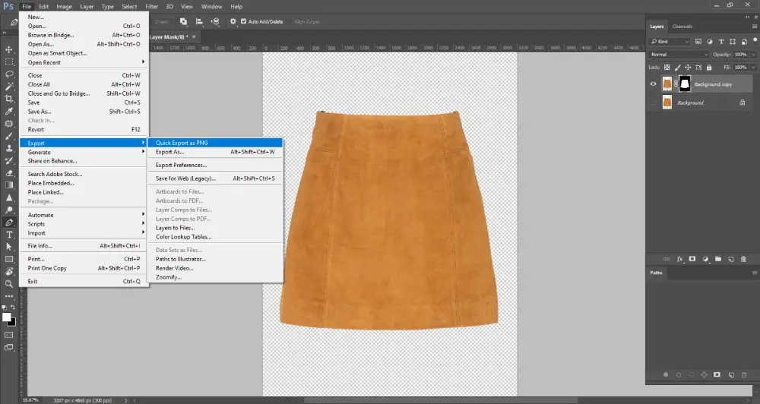Select the Background layer thumbnail
The image size is (760, 404).
667,103
